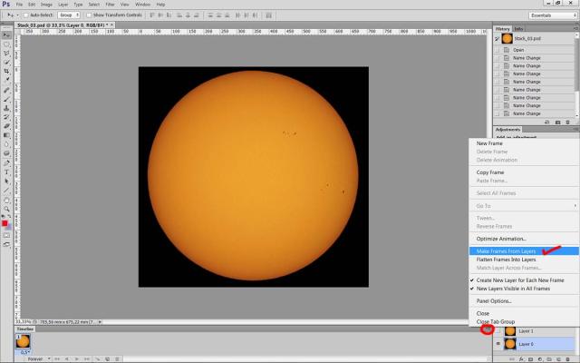Choose Make Frames From Layers

[507, 250]
